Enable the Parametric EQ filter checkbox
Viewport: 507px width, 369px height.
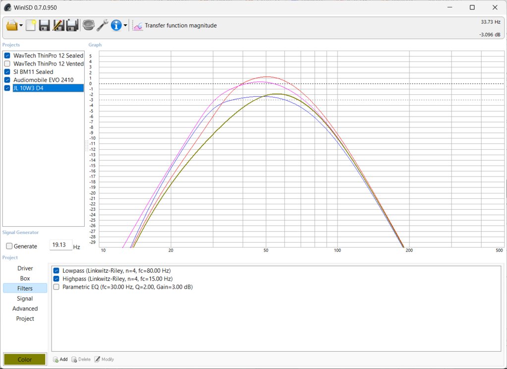point(56,287)
